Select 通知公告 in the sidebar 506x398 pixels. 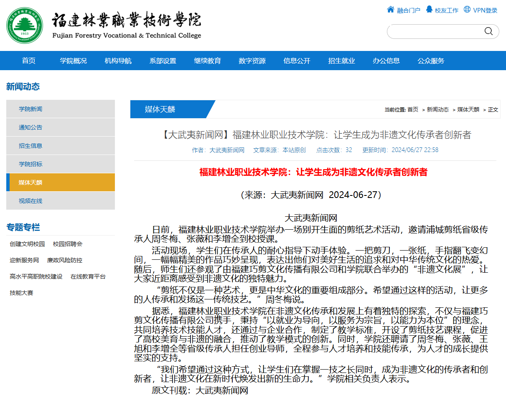31,127
